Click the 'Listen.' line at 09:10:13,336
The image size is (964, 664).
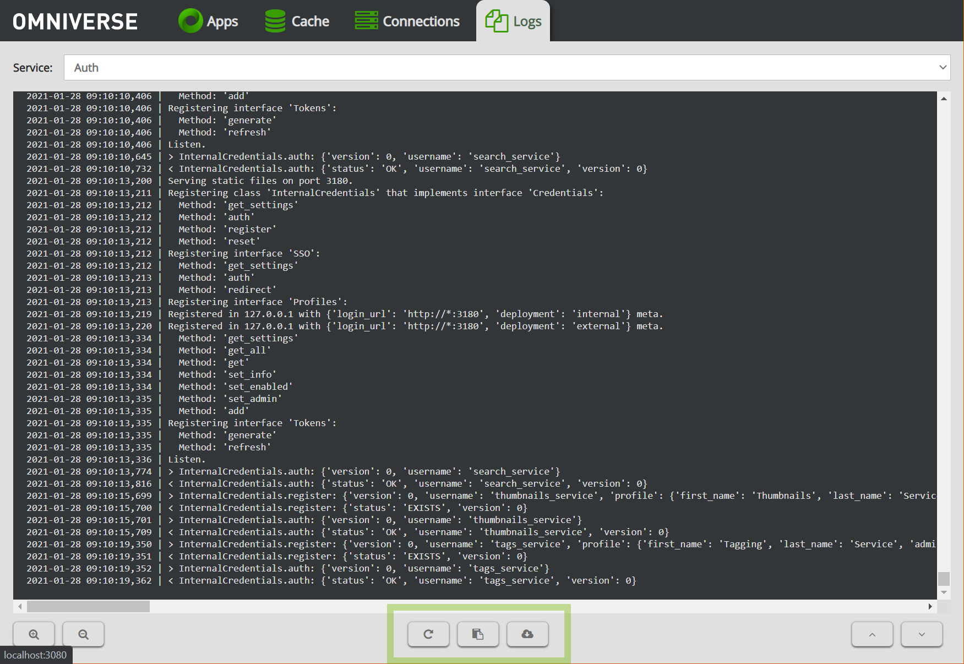pos(116,459)
